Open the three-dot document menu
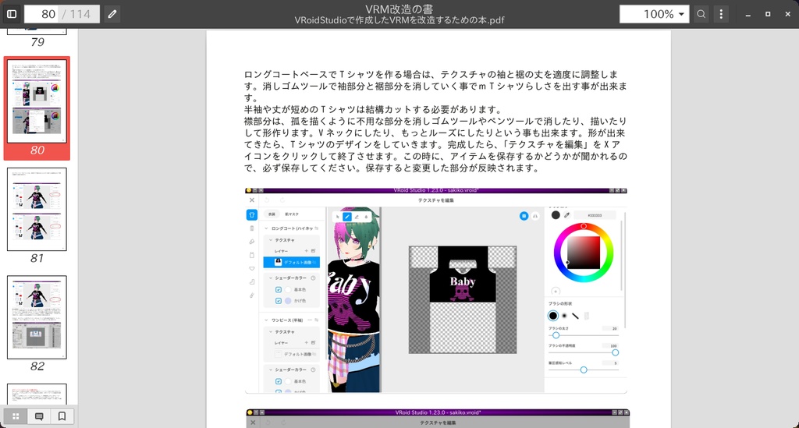The height and width of the screenshot is (428, 799). click(721, 14)
